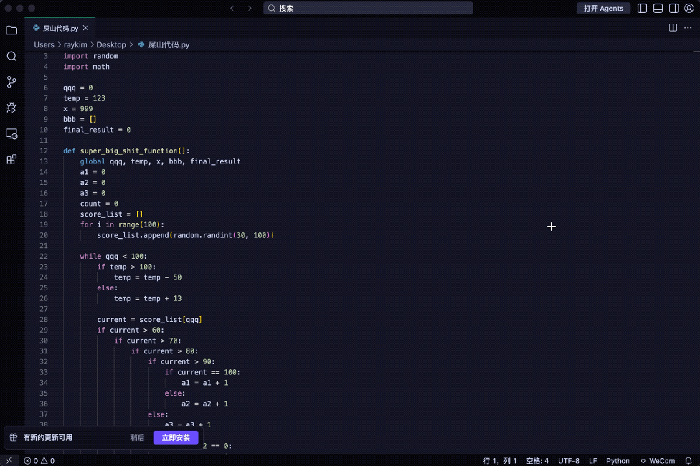Click the search box in the title bar
Viewport: 700px width, 466px height.
(368, 8)
